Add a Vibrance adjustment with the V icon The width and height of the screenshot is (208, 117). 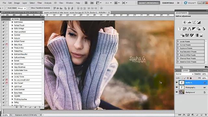(x=180, y=29)
